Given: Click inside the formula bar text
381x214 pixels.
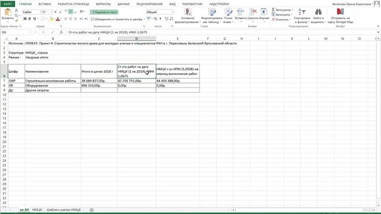Looking at the screenshot, I should tap(108, 32).
